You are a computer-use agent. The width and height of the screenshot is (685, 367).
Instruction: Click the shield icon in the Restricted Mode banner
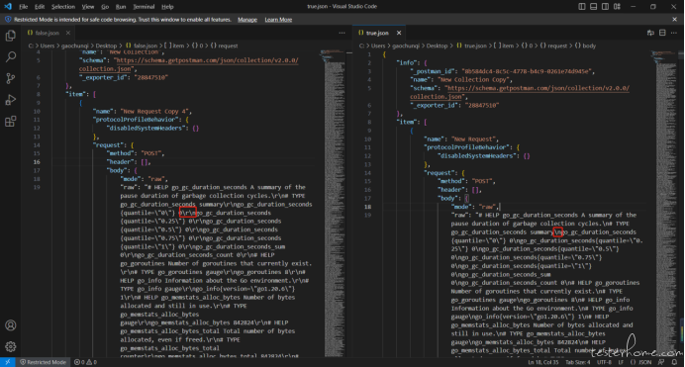point(8,19)
